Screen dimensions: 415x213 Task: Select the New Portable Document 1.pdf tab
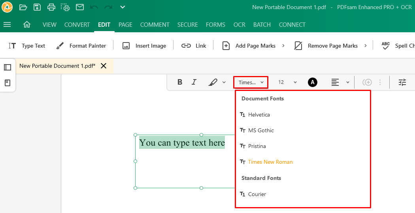coord(57,66)
